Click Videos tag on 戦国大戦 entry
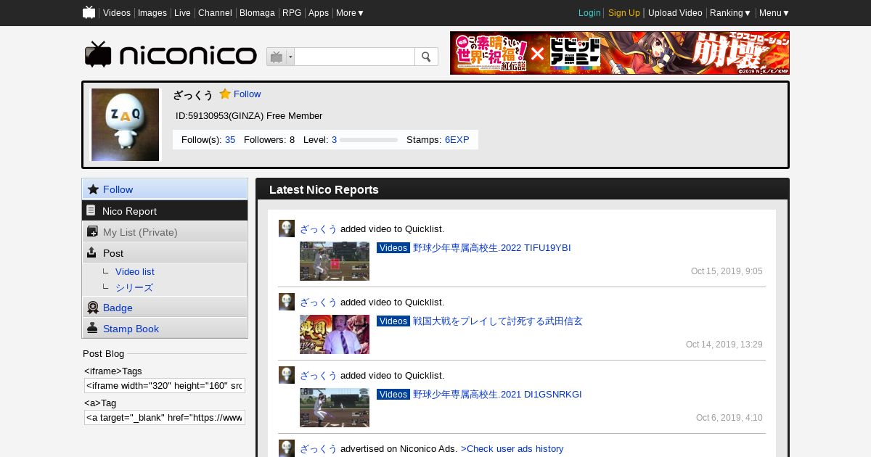The image size is (871, 457). pyautogui.click(x=393, y=321)
